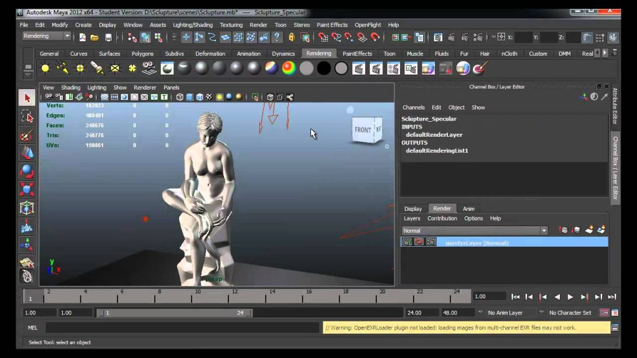637x358 pixels.
Task: Toggle the masterLayer render settings icon
Action: 430,242
